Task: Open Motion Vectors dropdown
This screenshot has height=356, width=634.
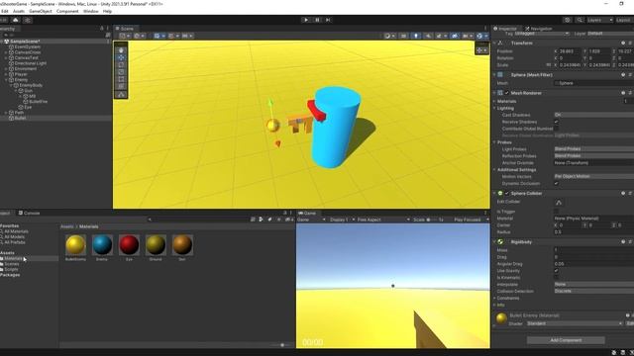Action: coord(593,176)
